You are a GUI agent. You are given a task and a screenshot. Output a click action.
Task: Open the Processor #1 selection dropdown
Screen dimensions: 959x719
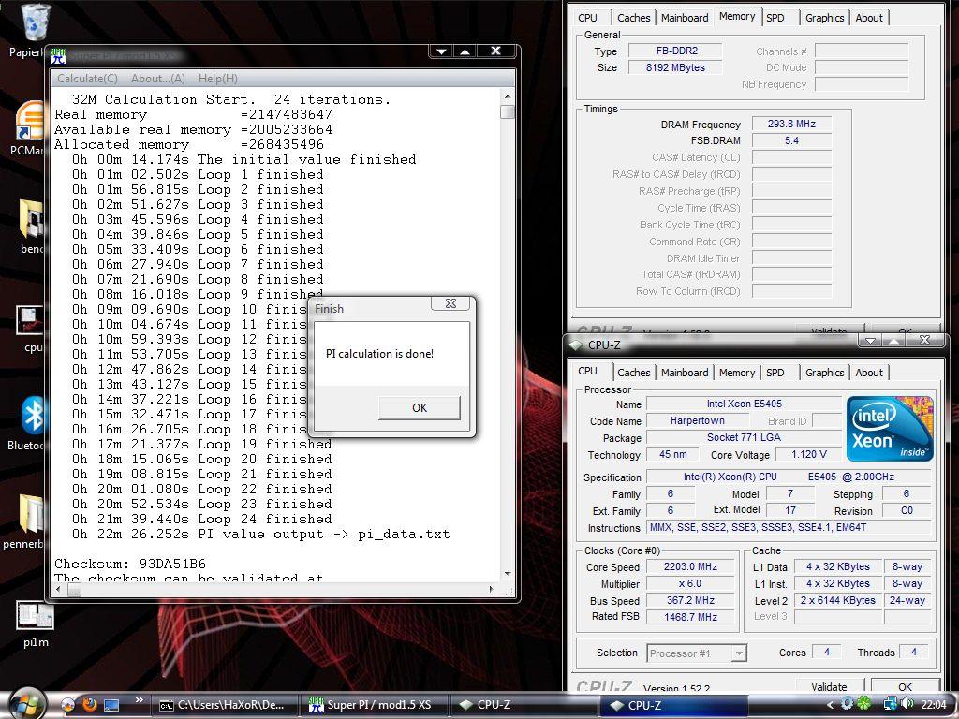697,653
